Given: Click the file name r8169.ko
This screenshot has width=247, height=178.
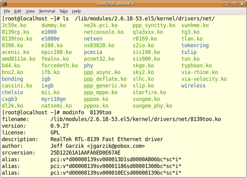Looking at the screenshot, I should click(145, 39).
